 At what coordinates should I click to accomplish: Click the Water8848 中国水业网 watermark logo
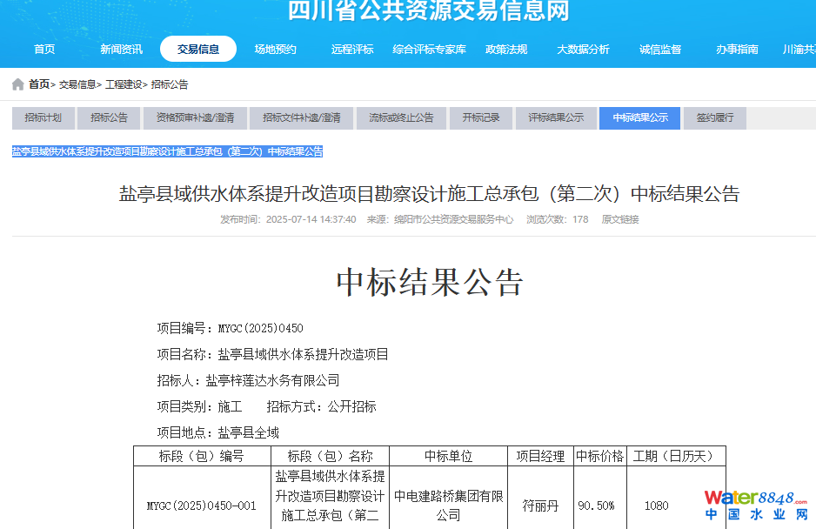pyautogui.click(x=757, y=506)
